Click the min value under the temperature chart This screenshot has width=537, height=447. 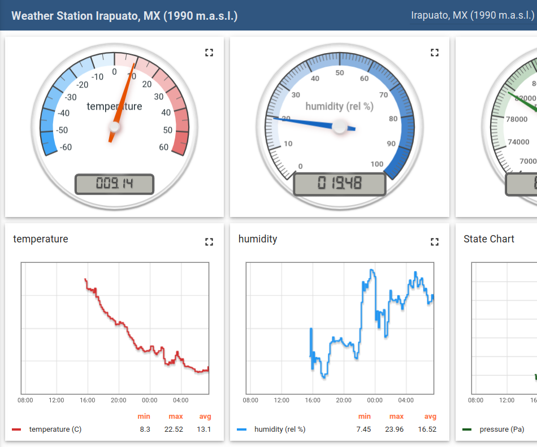(145, 429)
